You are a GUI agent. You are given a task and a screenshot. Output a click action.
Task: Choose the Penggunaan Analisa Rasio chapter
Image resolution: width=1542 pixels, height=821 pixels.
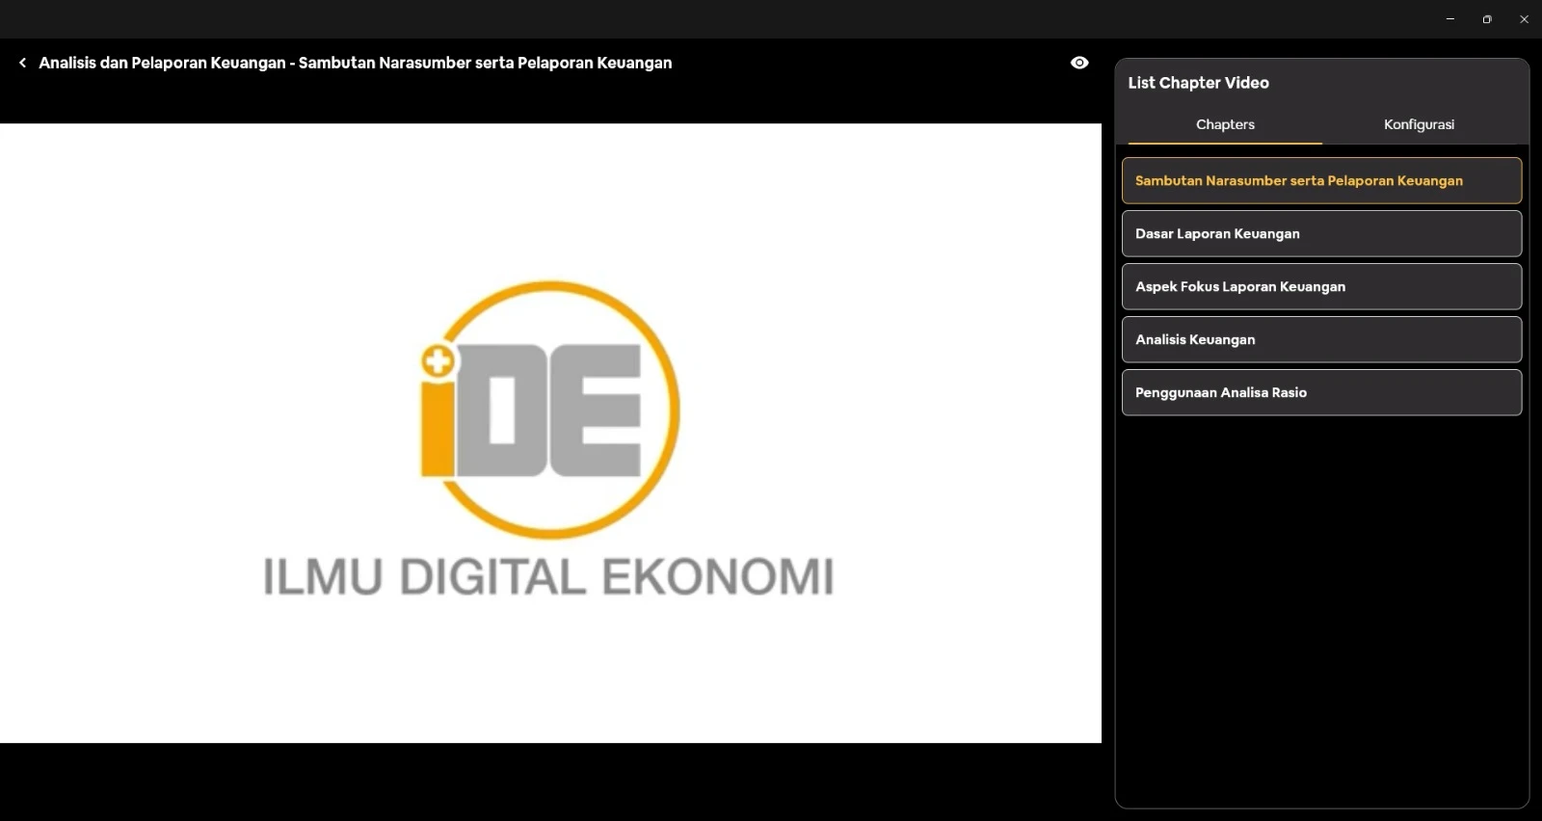click(1321, 392)
